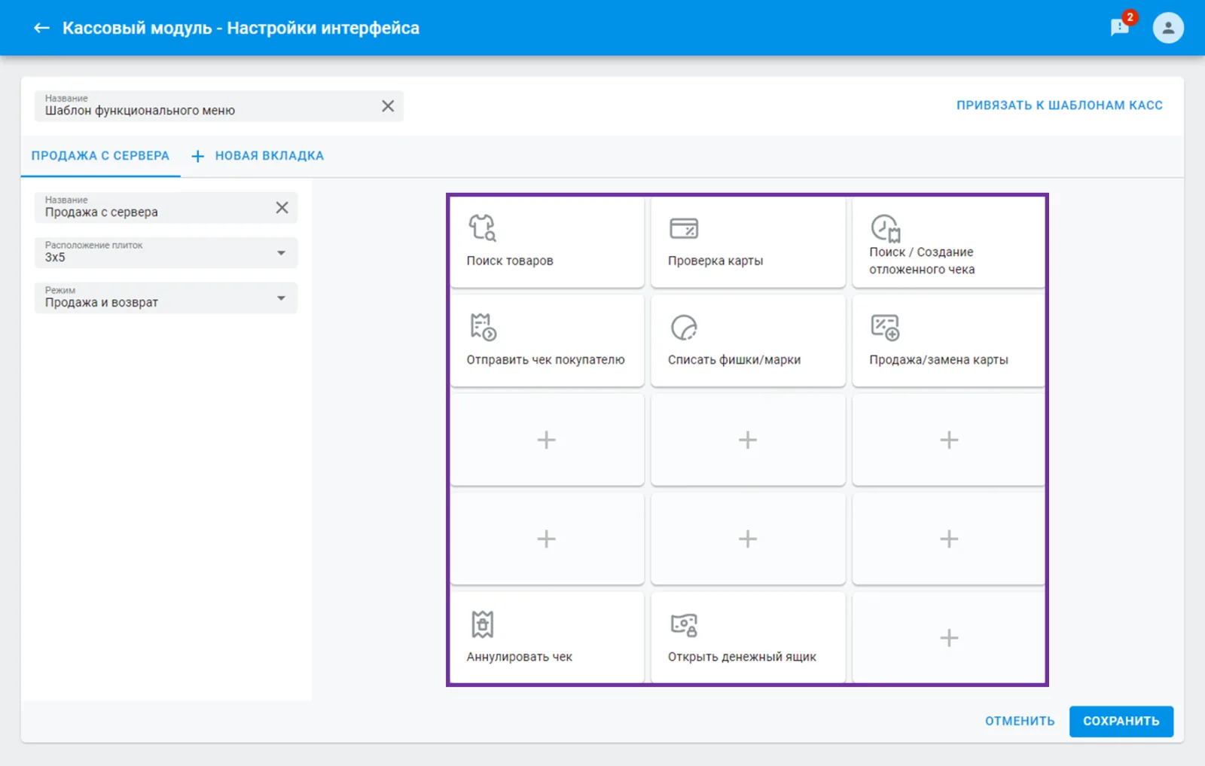Click the Сохранить button
The height and width of the screenshot is (766, 1205).
(x=1121, y=721)
